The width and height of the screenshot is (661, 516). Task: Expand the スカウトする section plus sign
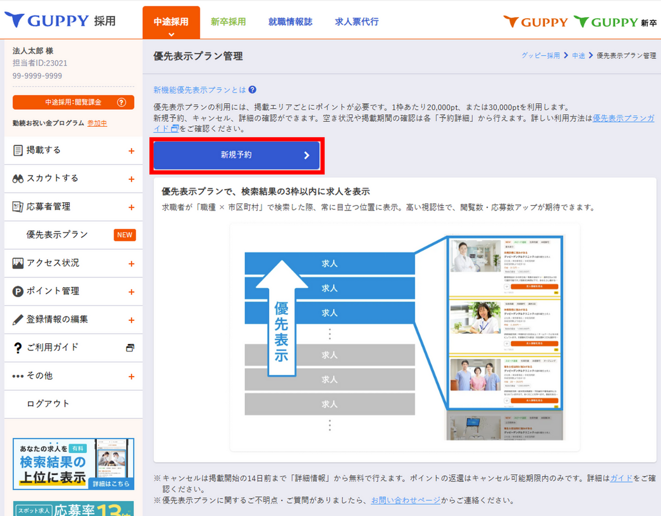[x=131, y=179]
